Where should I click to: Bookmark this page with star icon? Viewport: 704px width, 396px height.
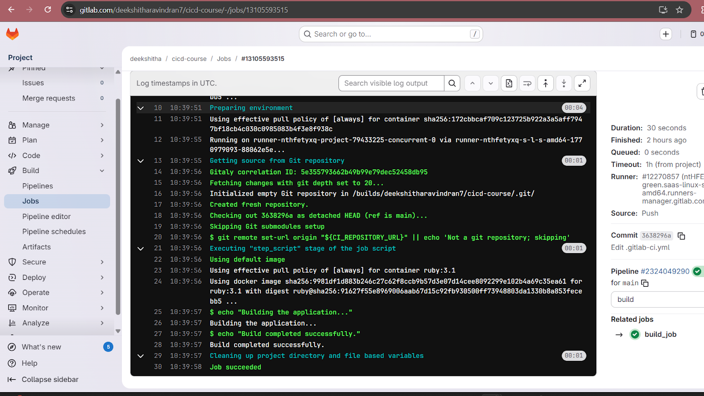679,10
